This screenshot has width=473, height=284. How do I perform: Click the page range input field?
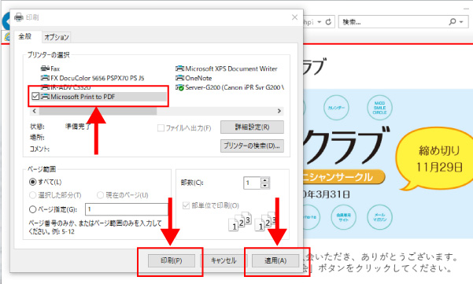click(127, 209)
